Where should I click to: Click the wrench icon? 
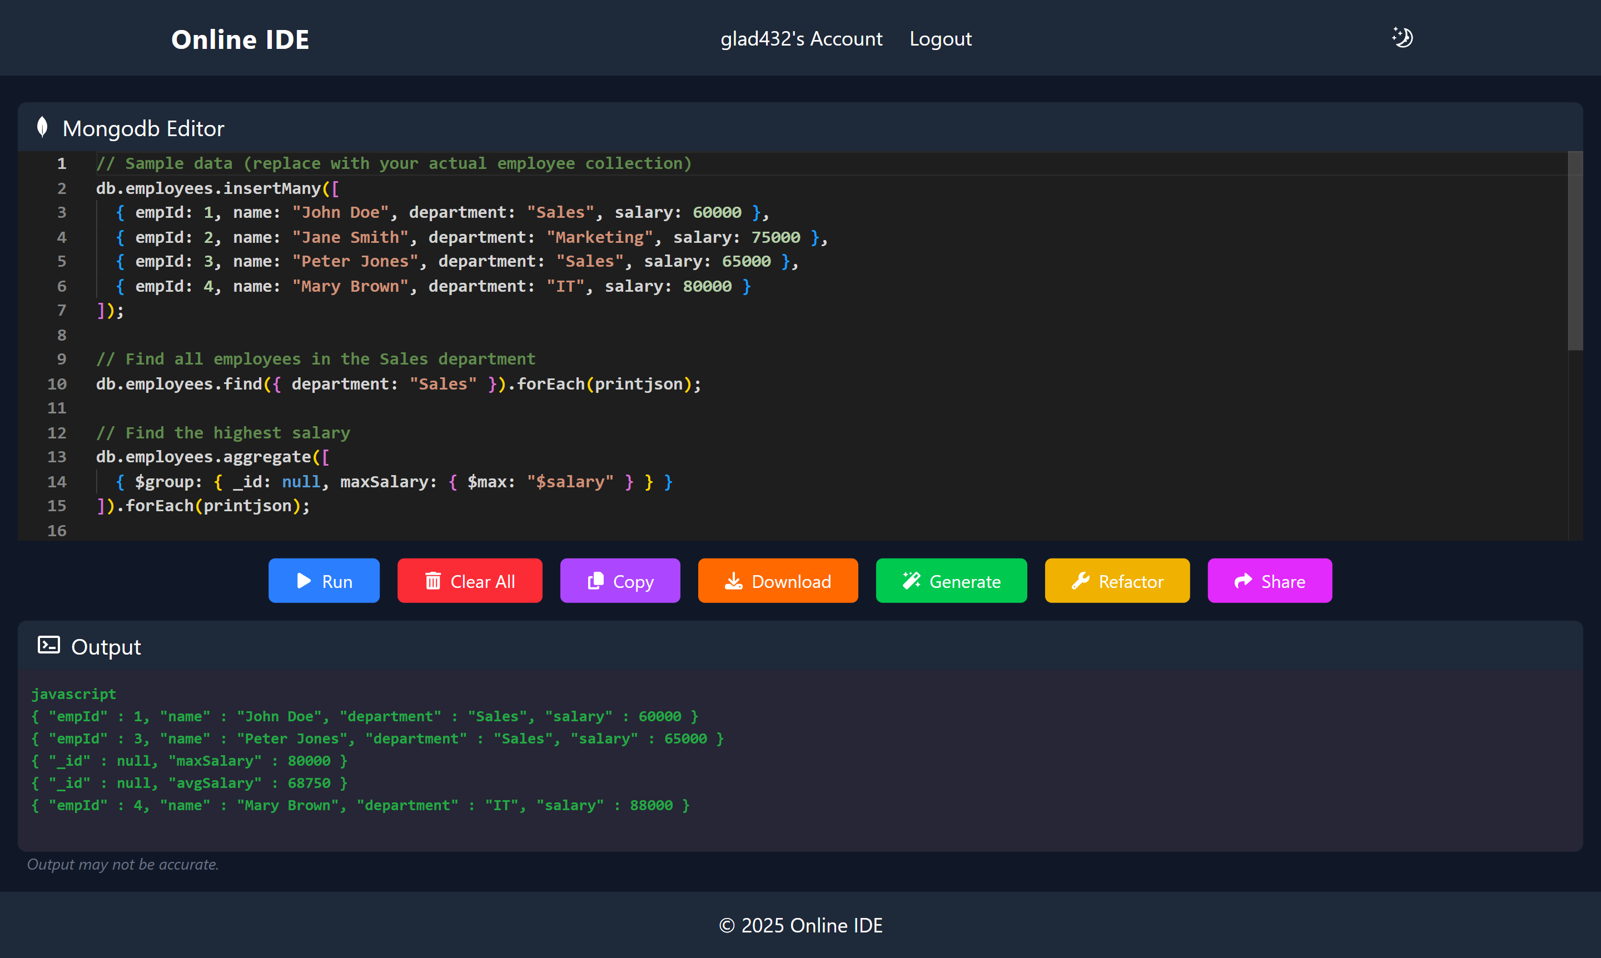pos(1081,581)
